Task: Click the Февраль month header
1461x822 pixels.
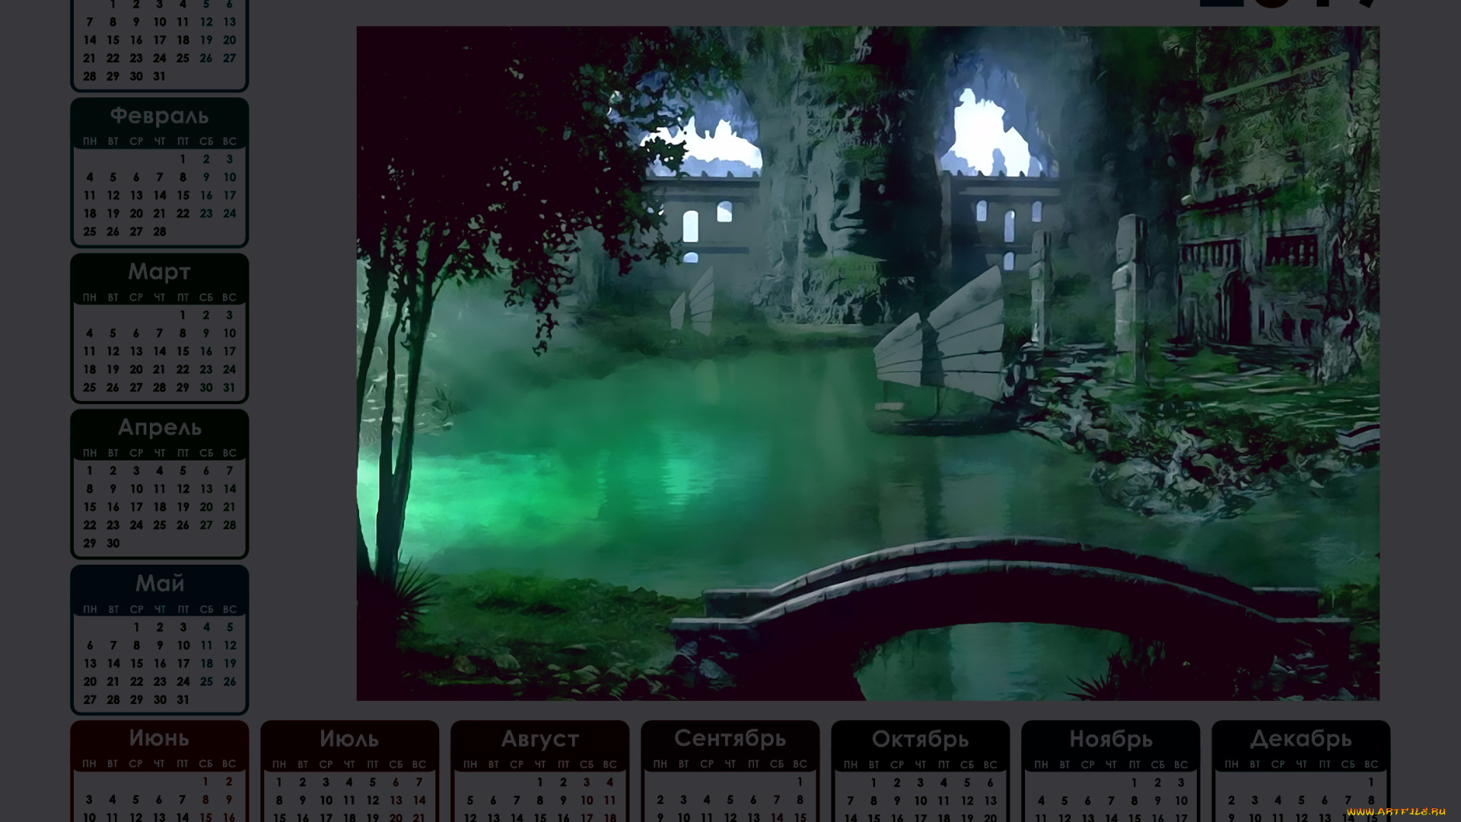Action: click(159, 116)
